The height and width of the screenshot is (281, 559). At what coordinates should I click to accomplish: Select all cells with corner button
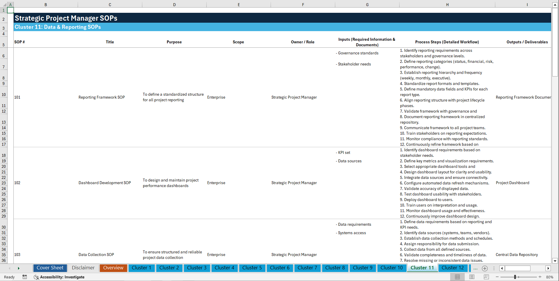pos(3,5)
